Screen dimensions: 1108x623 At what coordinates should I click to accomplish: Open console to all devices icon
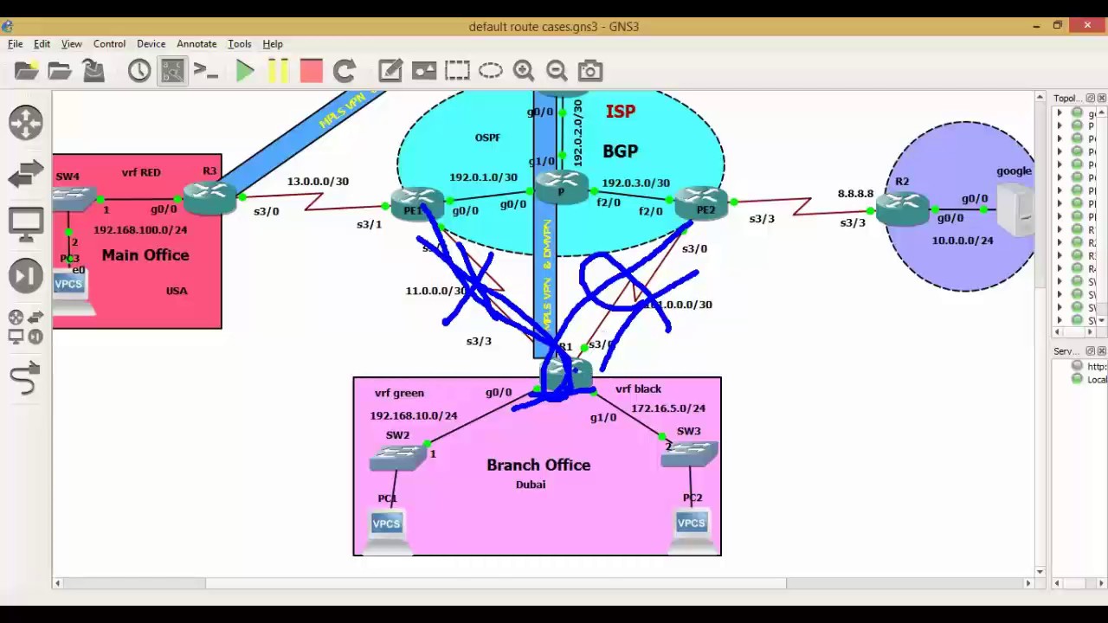[206, 71]
